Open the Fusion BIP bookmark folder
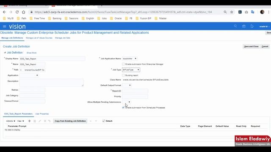The height and width of the screenshot is (152, 271). coord(144,18)
